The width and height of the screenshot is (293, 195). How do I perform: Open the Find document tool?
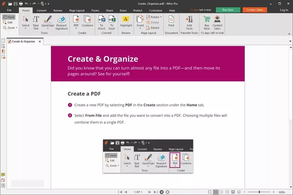[171, 21]
